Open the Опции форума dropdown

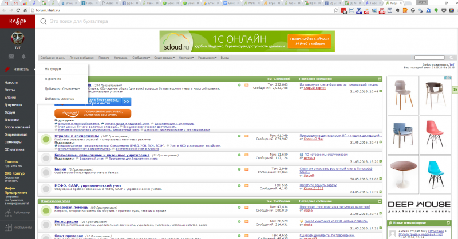pyautogui.click(x=164, y=58)
